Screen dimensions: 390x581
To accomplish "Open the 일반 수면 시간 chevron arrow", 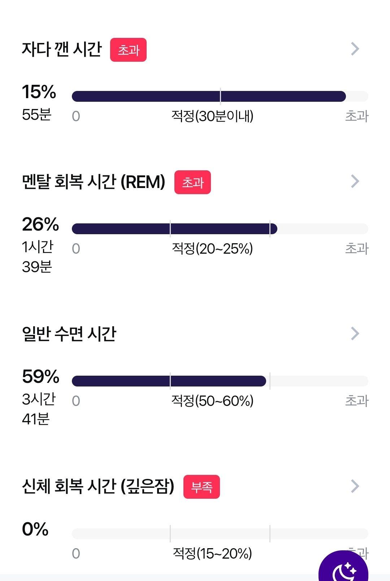I will (x=355, y=333).
